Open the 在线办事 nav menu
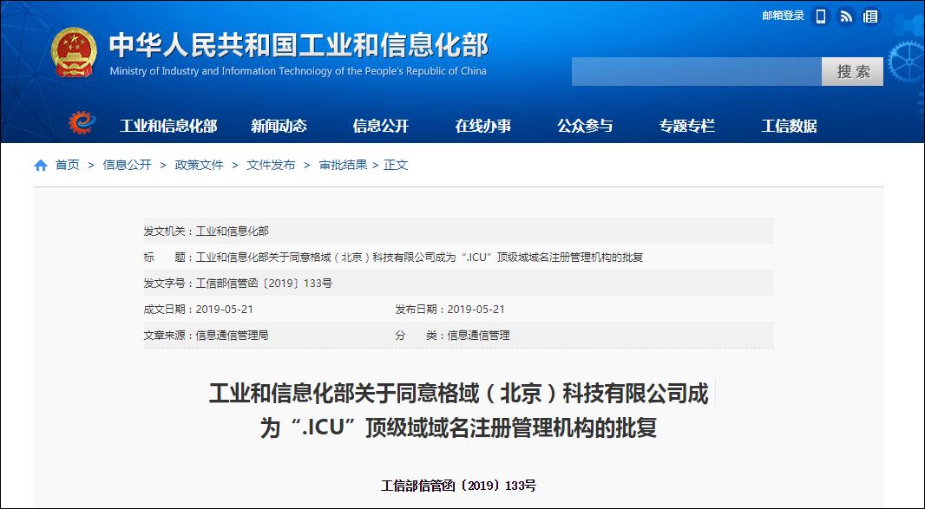The width and height of the screenshot is (925, 509). pos(482,126)
